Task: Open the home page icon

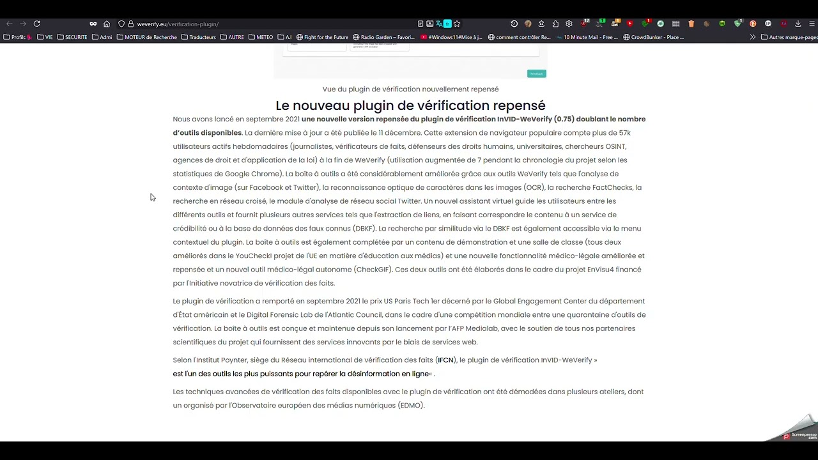Action: coord(107,24)
